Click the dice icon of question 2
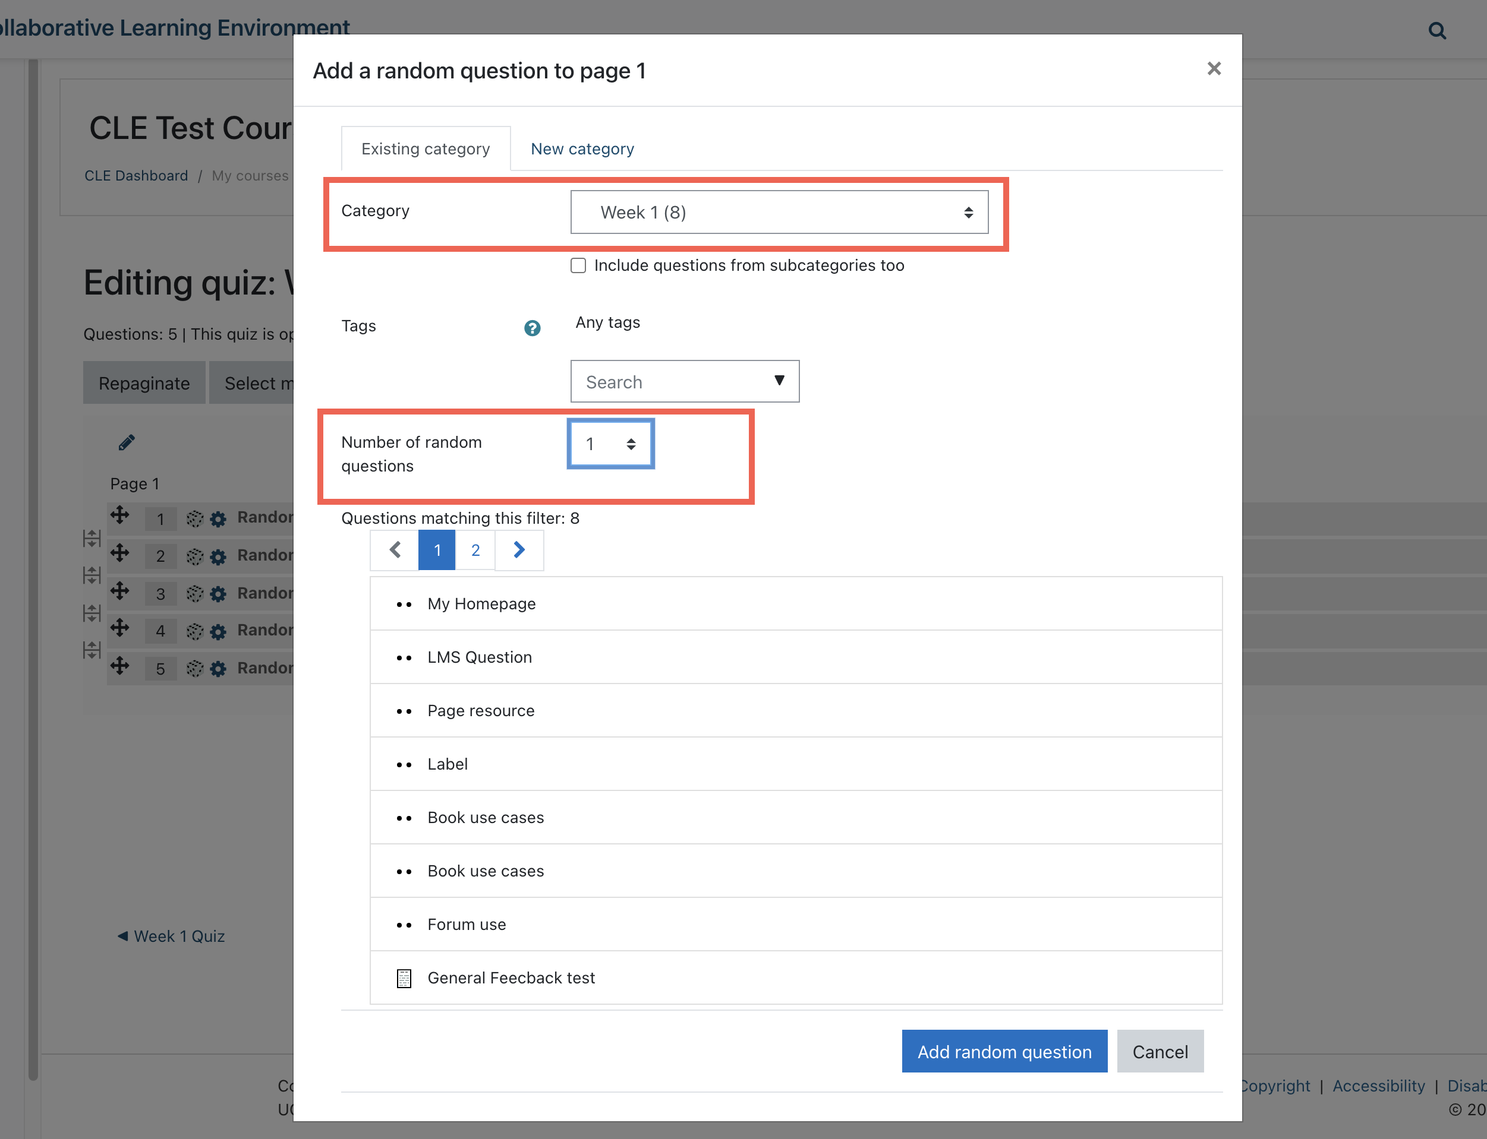This screenshot has height=1139, width=1487. tap(195, 556)
